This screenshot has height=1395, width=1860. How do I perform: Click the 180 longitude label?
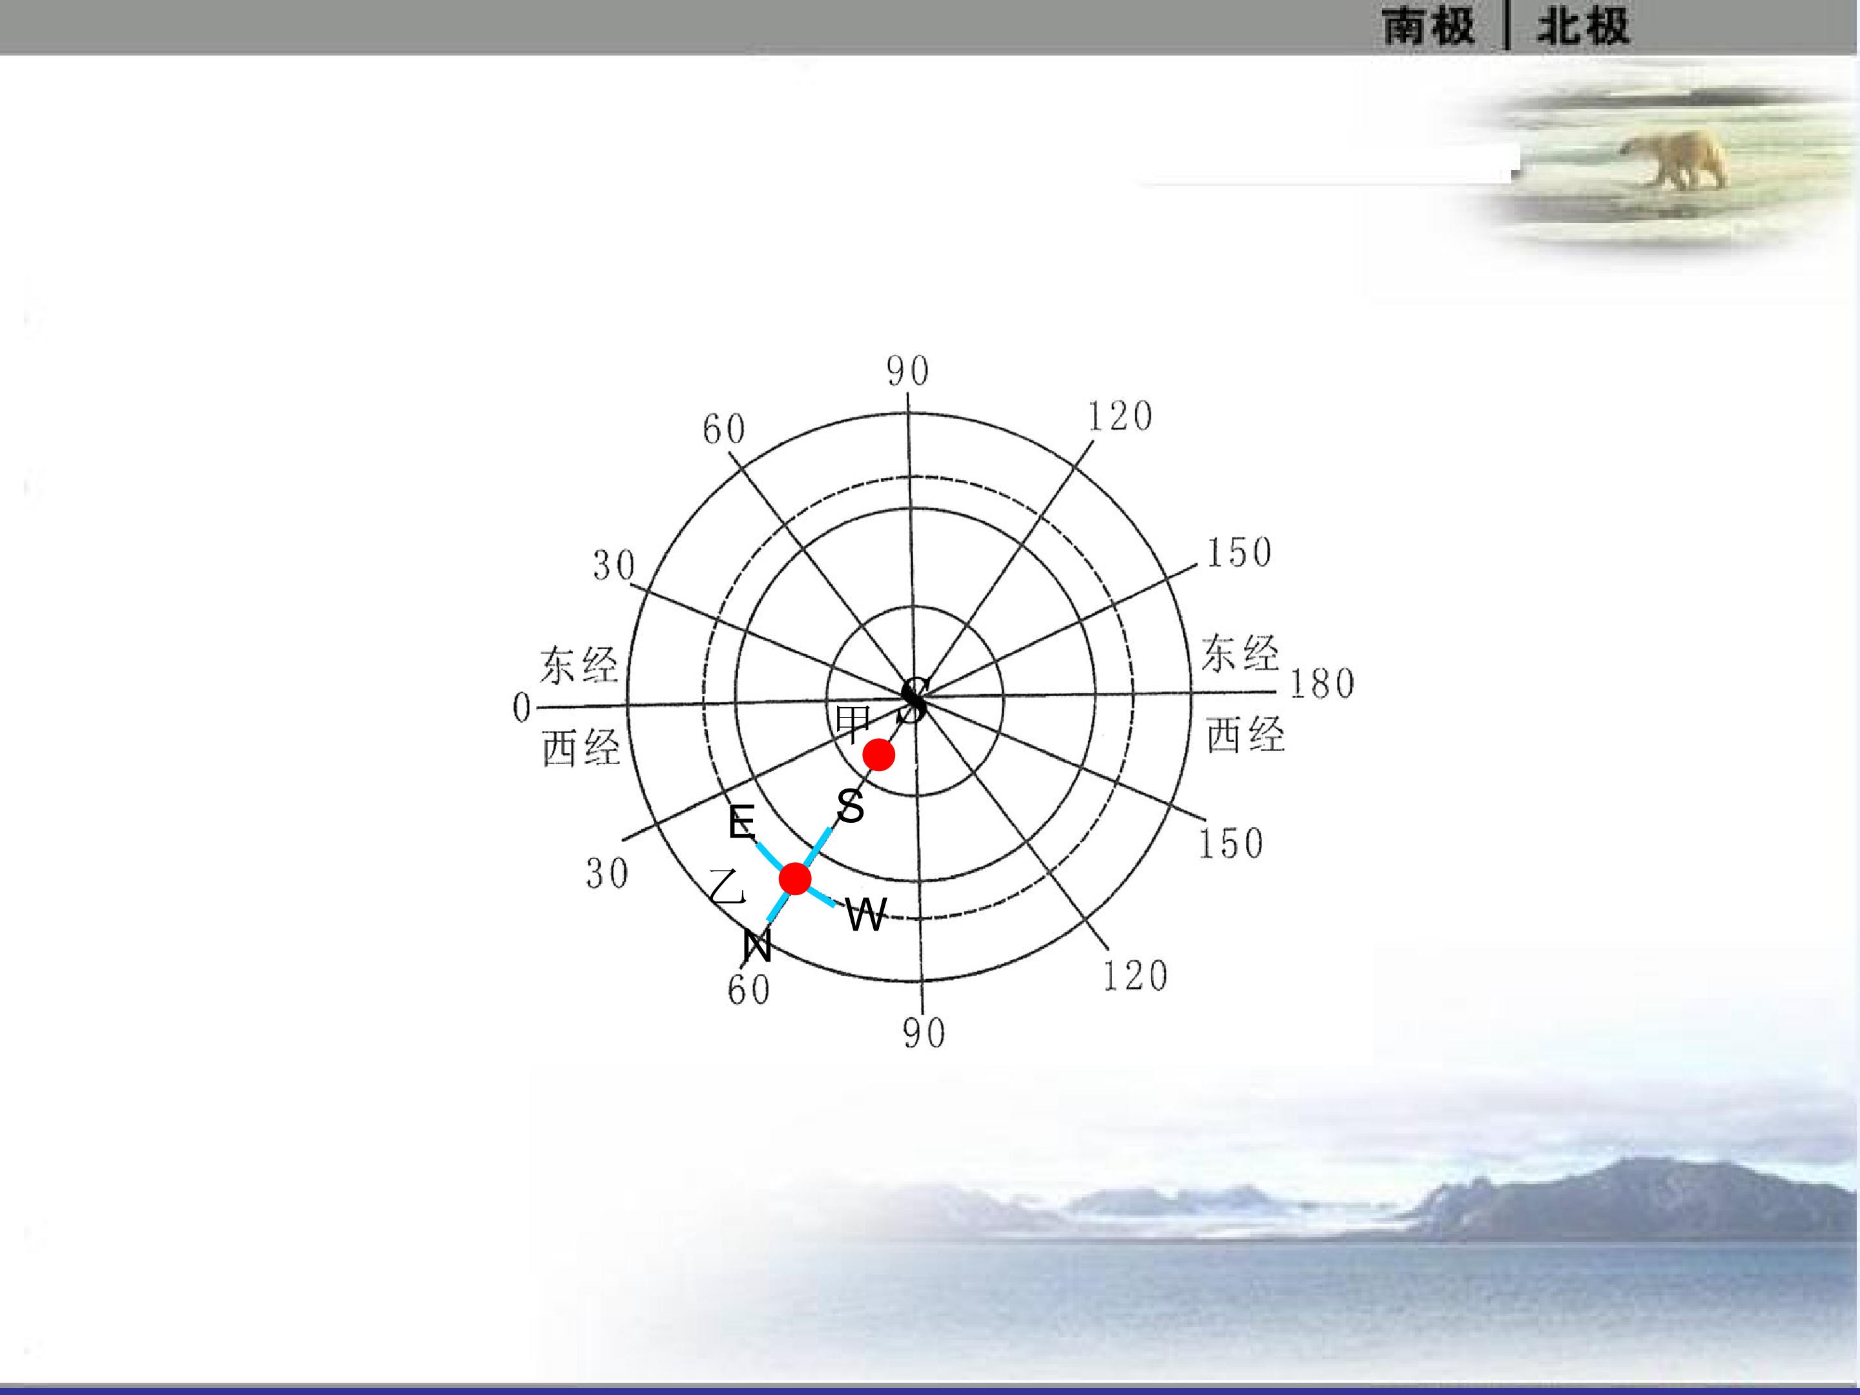(1322, 684)
